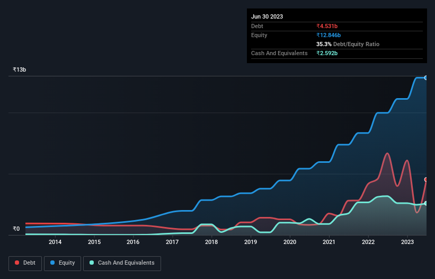Viewport: 435px width, 279px height.
Task: Select the 2018 x-axis year label
Action: [x=211, y=242]
